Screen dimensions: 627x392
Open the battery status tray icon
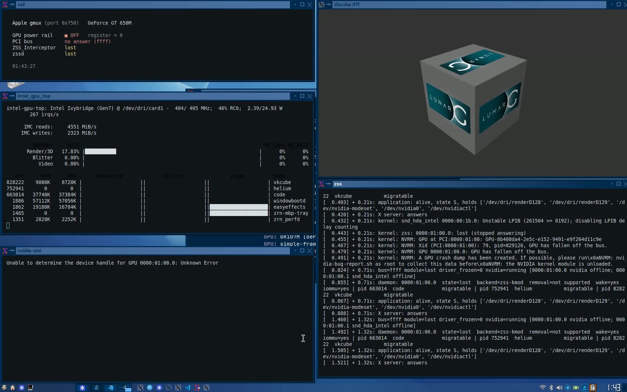click(576, 388)
